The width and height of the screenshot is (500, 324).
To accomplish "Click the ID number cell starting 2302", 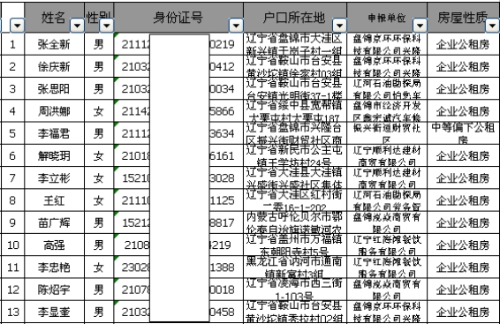I will 178,267.
